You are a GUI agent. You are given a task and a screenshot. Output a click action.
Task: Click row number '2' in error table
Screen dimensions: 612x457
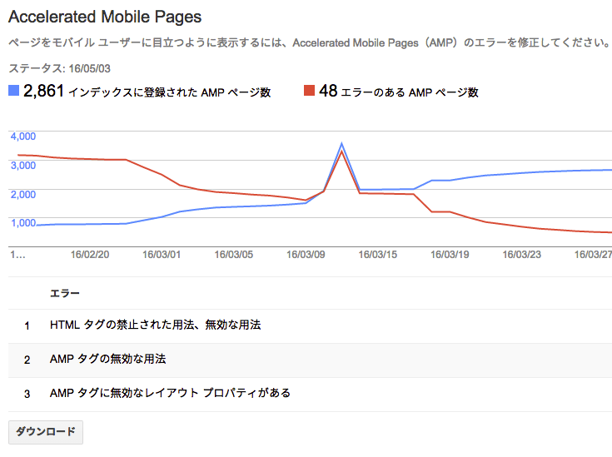click(x=27, y=360)
